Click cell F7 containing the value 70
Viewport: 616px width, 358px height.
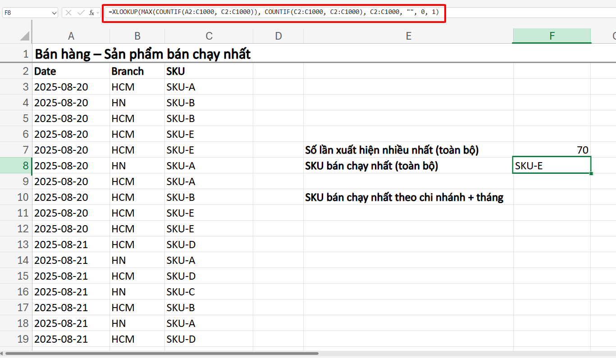coord(552,150)
